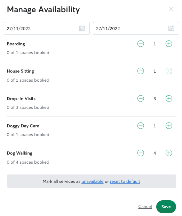Image resolution: width=182 pixels, height=216 pixels.
Task: Lower Drop-In Visits space count
Action: click(141, 98)
